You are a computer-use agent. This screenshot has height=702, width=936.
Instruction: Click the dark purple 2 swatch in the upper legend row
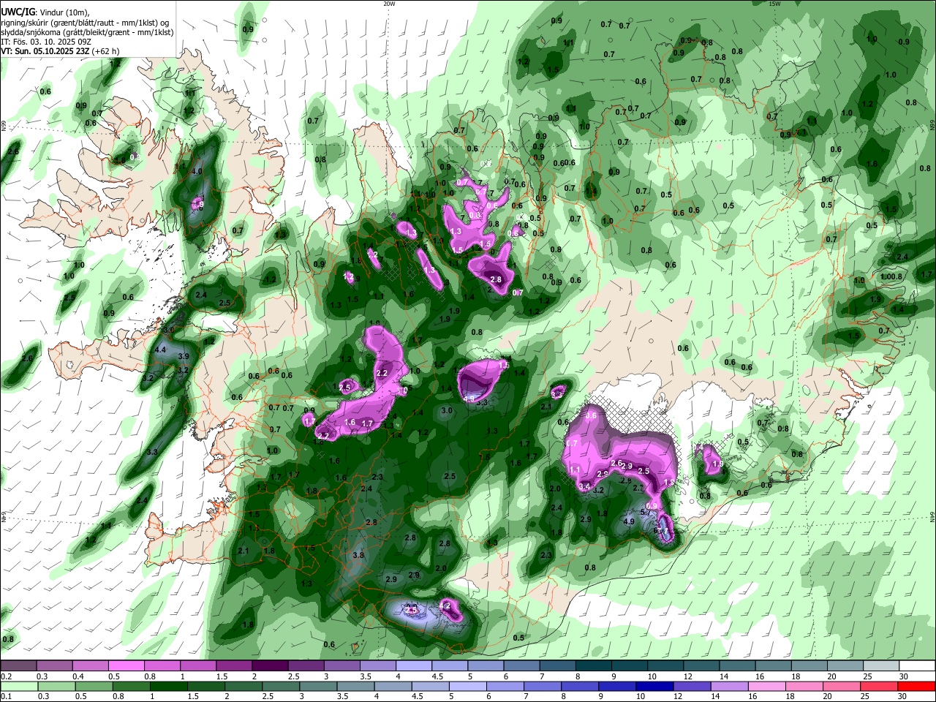click(x=269, y=665)
